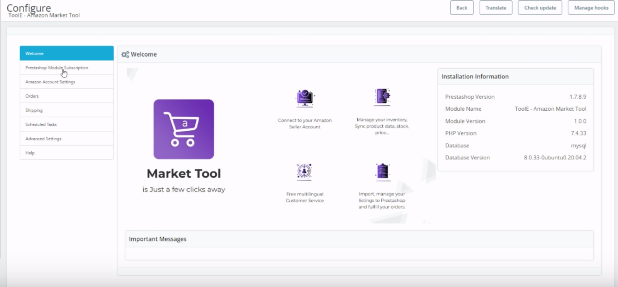This screenshot has height=287, width=618.
Task: Click the Database value mysql
Action: point(579,146)
